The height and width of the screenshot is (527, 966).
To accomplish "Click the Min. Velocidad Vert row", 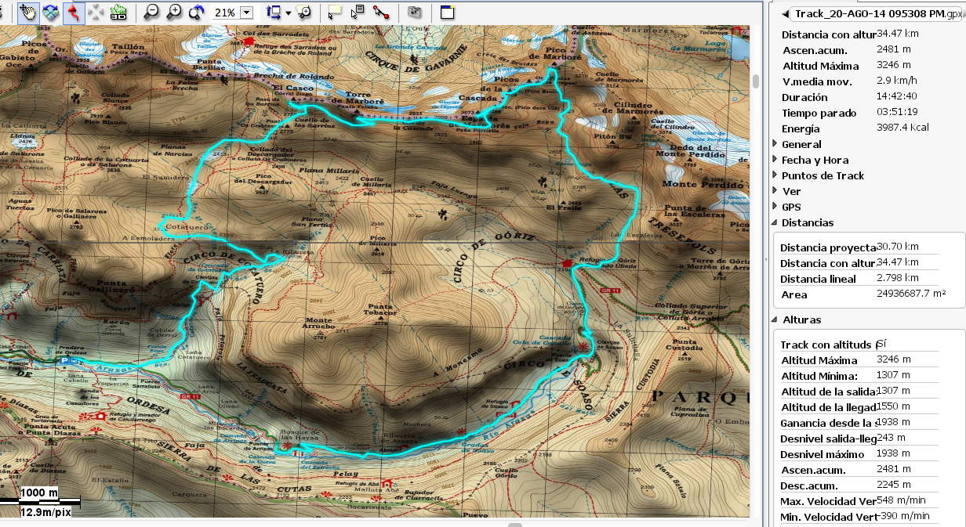I will [x=859, y=517].
